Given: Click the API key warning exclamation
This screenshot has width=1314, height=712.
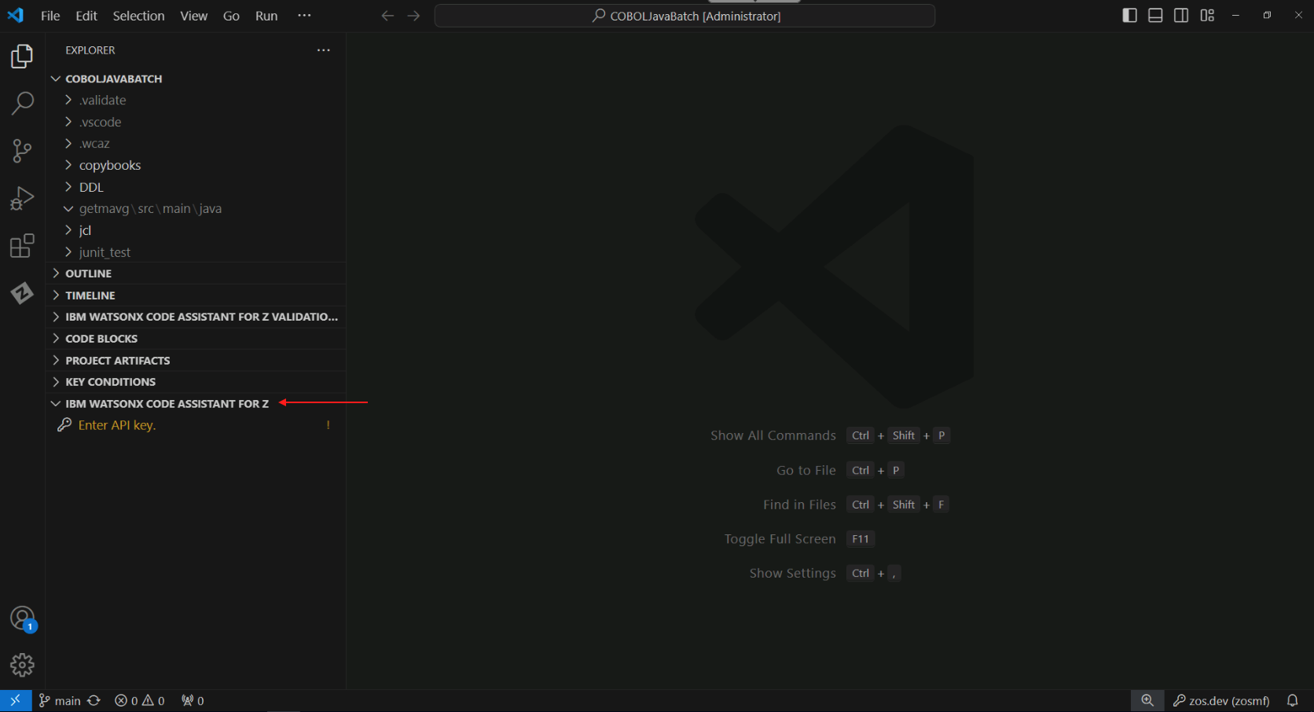Looking at the screenshot, I should tap(328, 425).
